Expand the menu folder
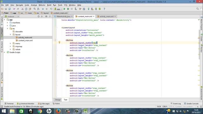 pyautogui.click(x=10, y=43)
